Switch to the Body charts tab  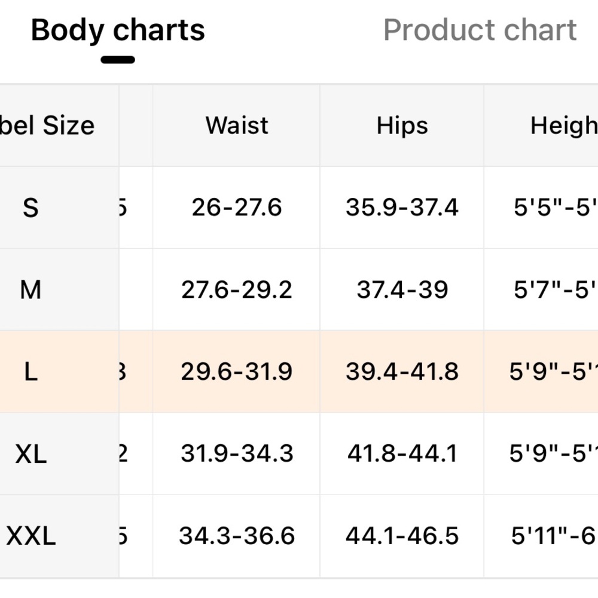coord(118,30)
